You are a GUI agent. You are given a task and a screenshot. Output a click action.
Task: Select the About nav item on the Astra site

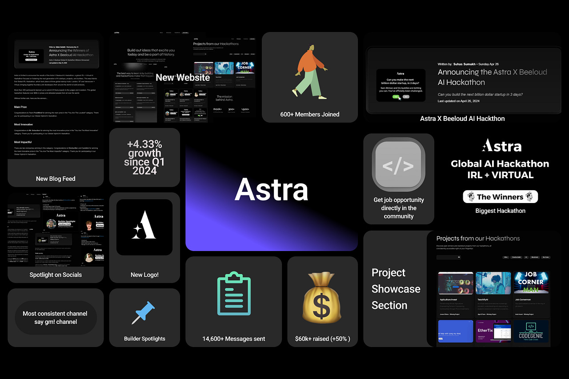click(x=161, y=32)
